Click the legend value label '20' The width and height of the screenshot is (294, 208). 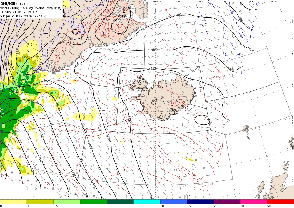coord(216,206)
